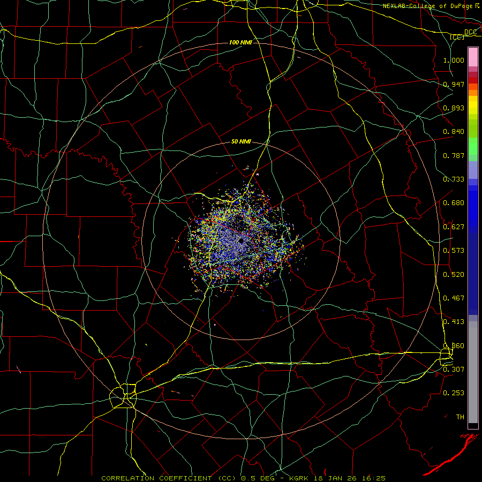
Task: Click the 18 JAN 26 16:25 timestamp
Action: (350, 478)
